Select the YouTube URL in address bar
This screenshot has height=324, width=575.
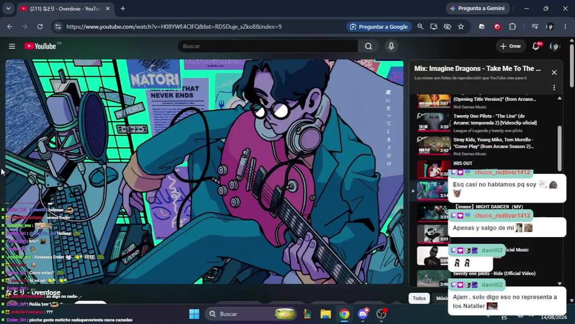pyautogui.click(x=174, y=27)
